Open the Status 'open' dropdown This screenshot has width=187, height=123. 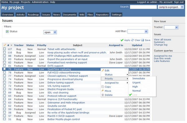(50, 32)
